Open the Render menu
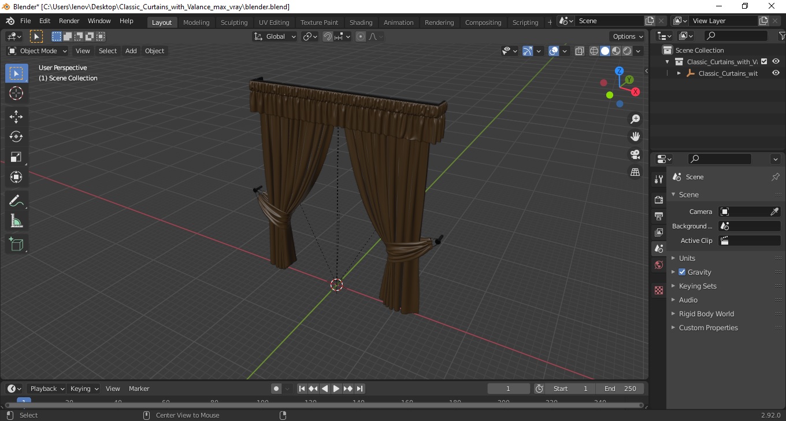Image resolution: width=786 pixels, height=421 pixels. [69, 21]
